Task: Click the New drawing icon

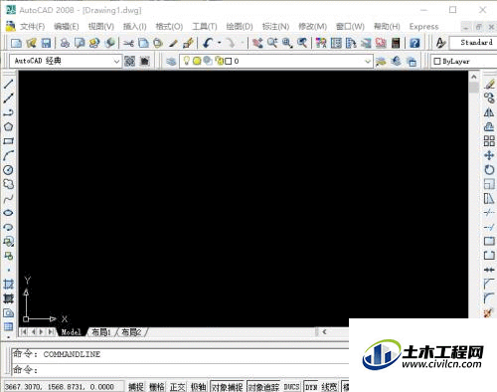Action: 16,43
